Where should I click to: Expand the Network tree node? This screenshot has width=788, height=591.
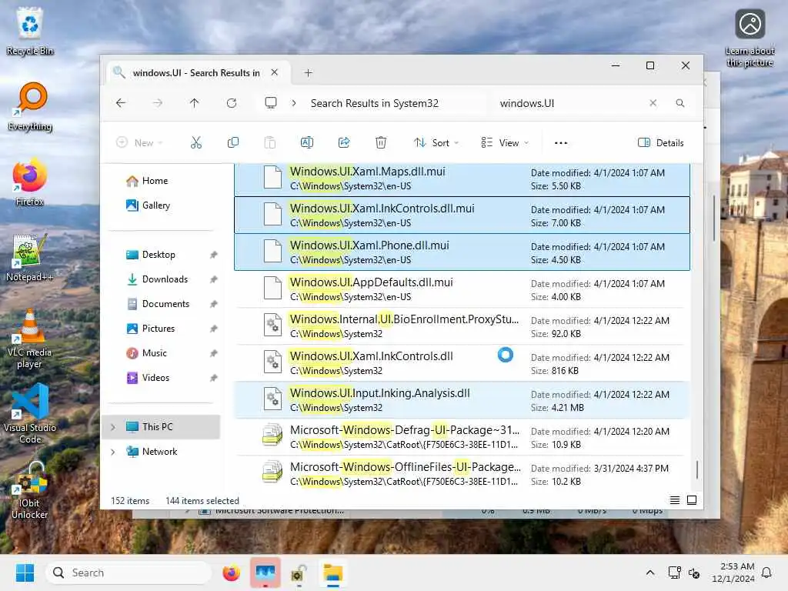pyautogui.click(x=113, y=452)
